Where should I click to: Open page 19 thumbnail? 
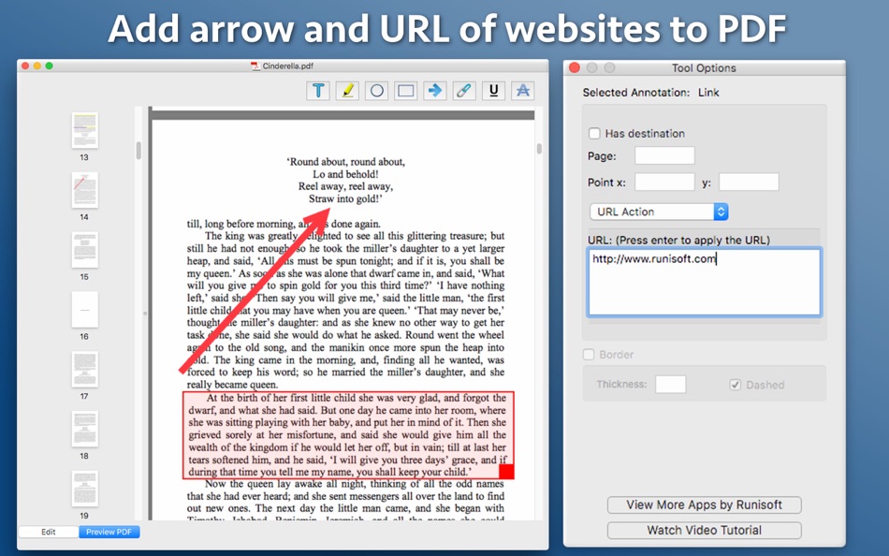(84, 489)
